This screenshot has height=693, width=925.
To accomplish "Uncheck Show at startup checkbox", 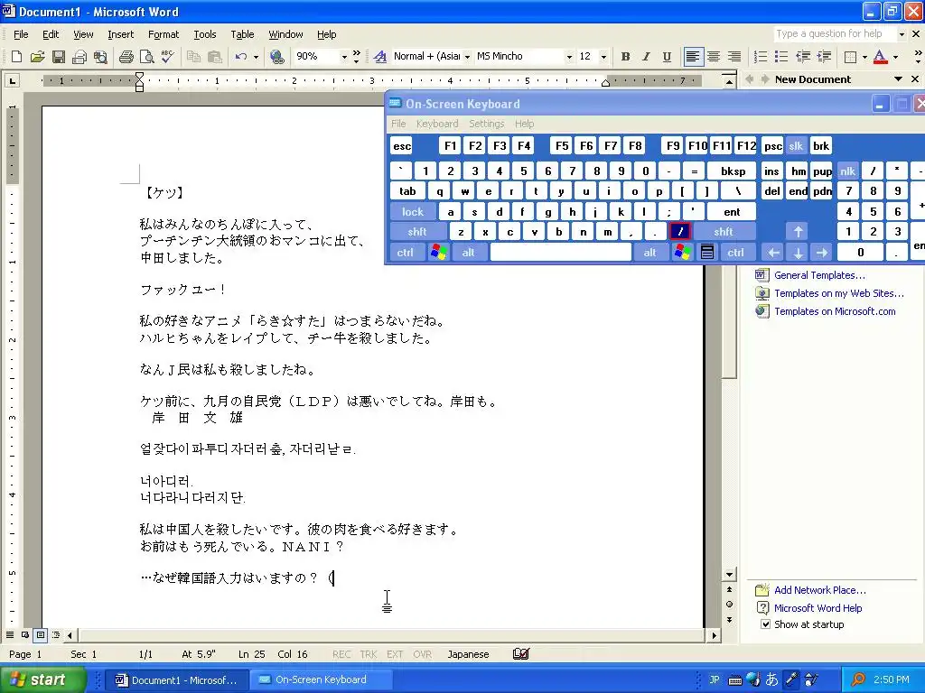I will (765, 624).
